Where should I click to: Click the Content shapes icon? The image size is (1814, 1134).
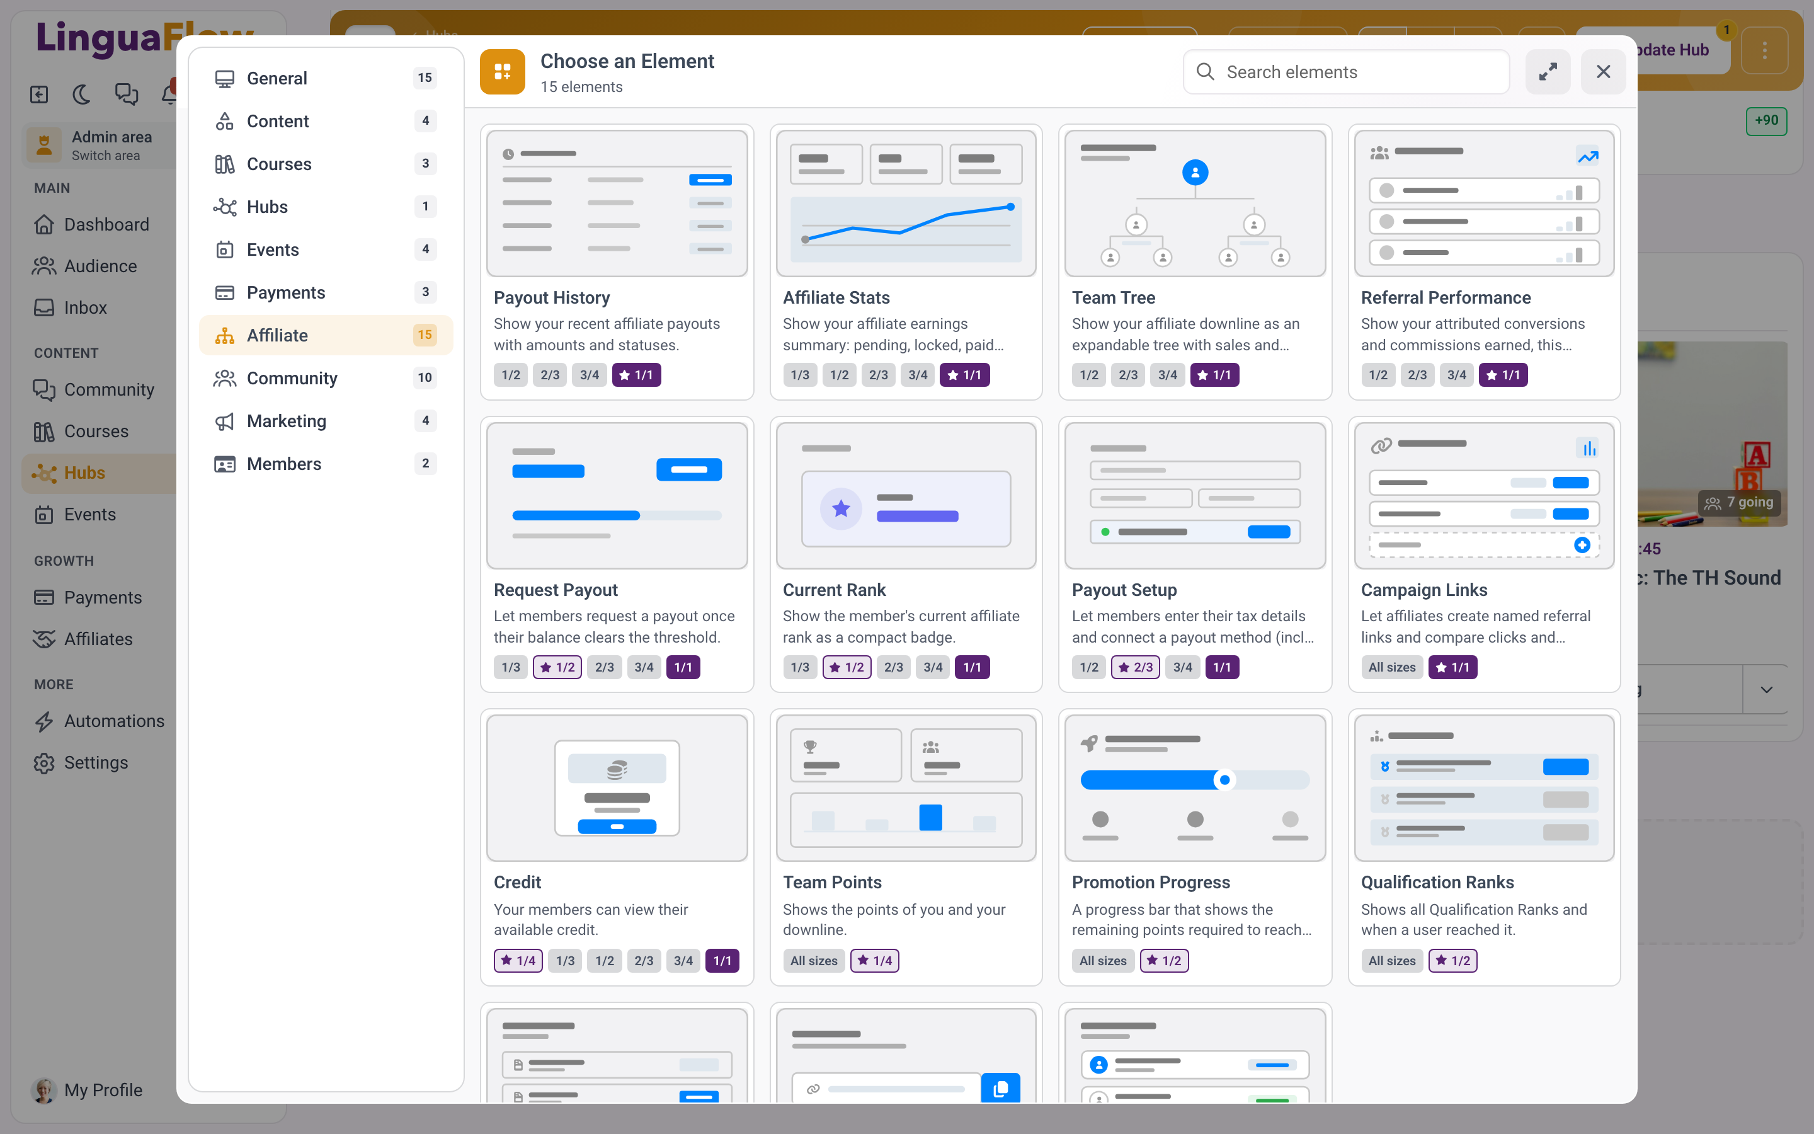tap(224, 121)
